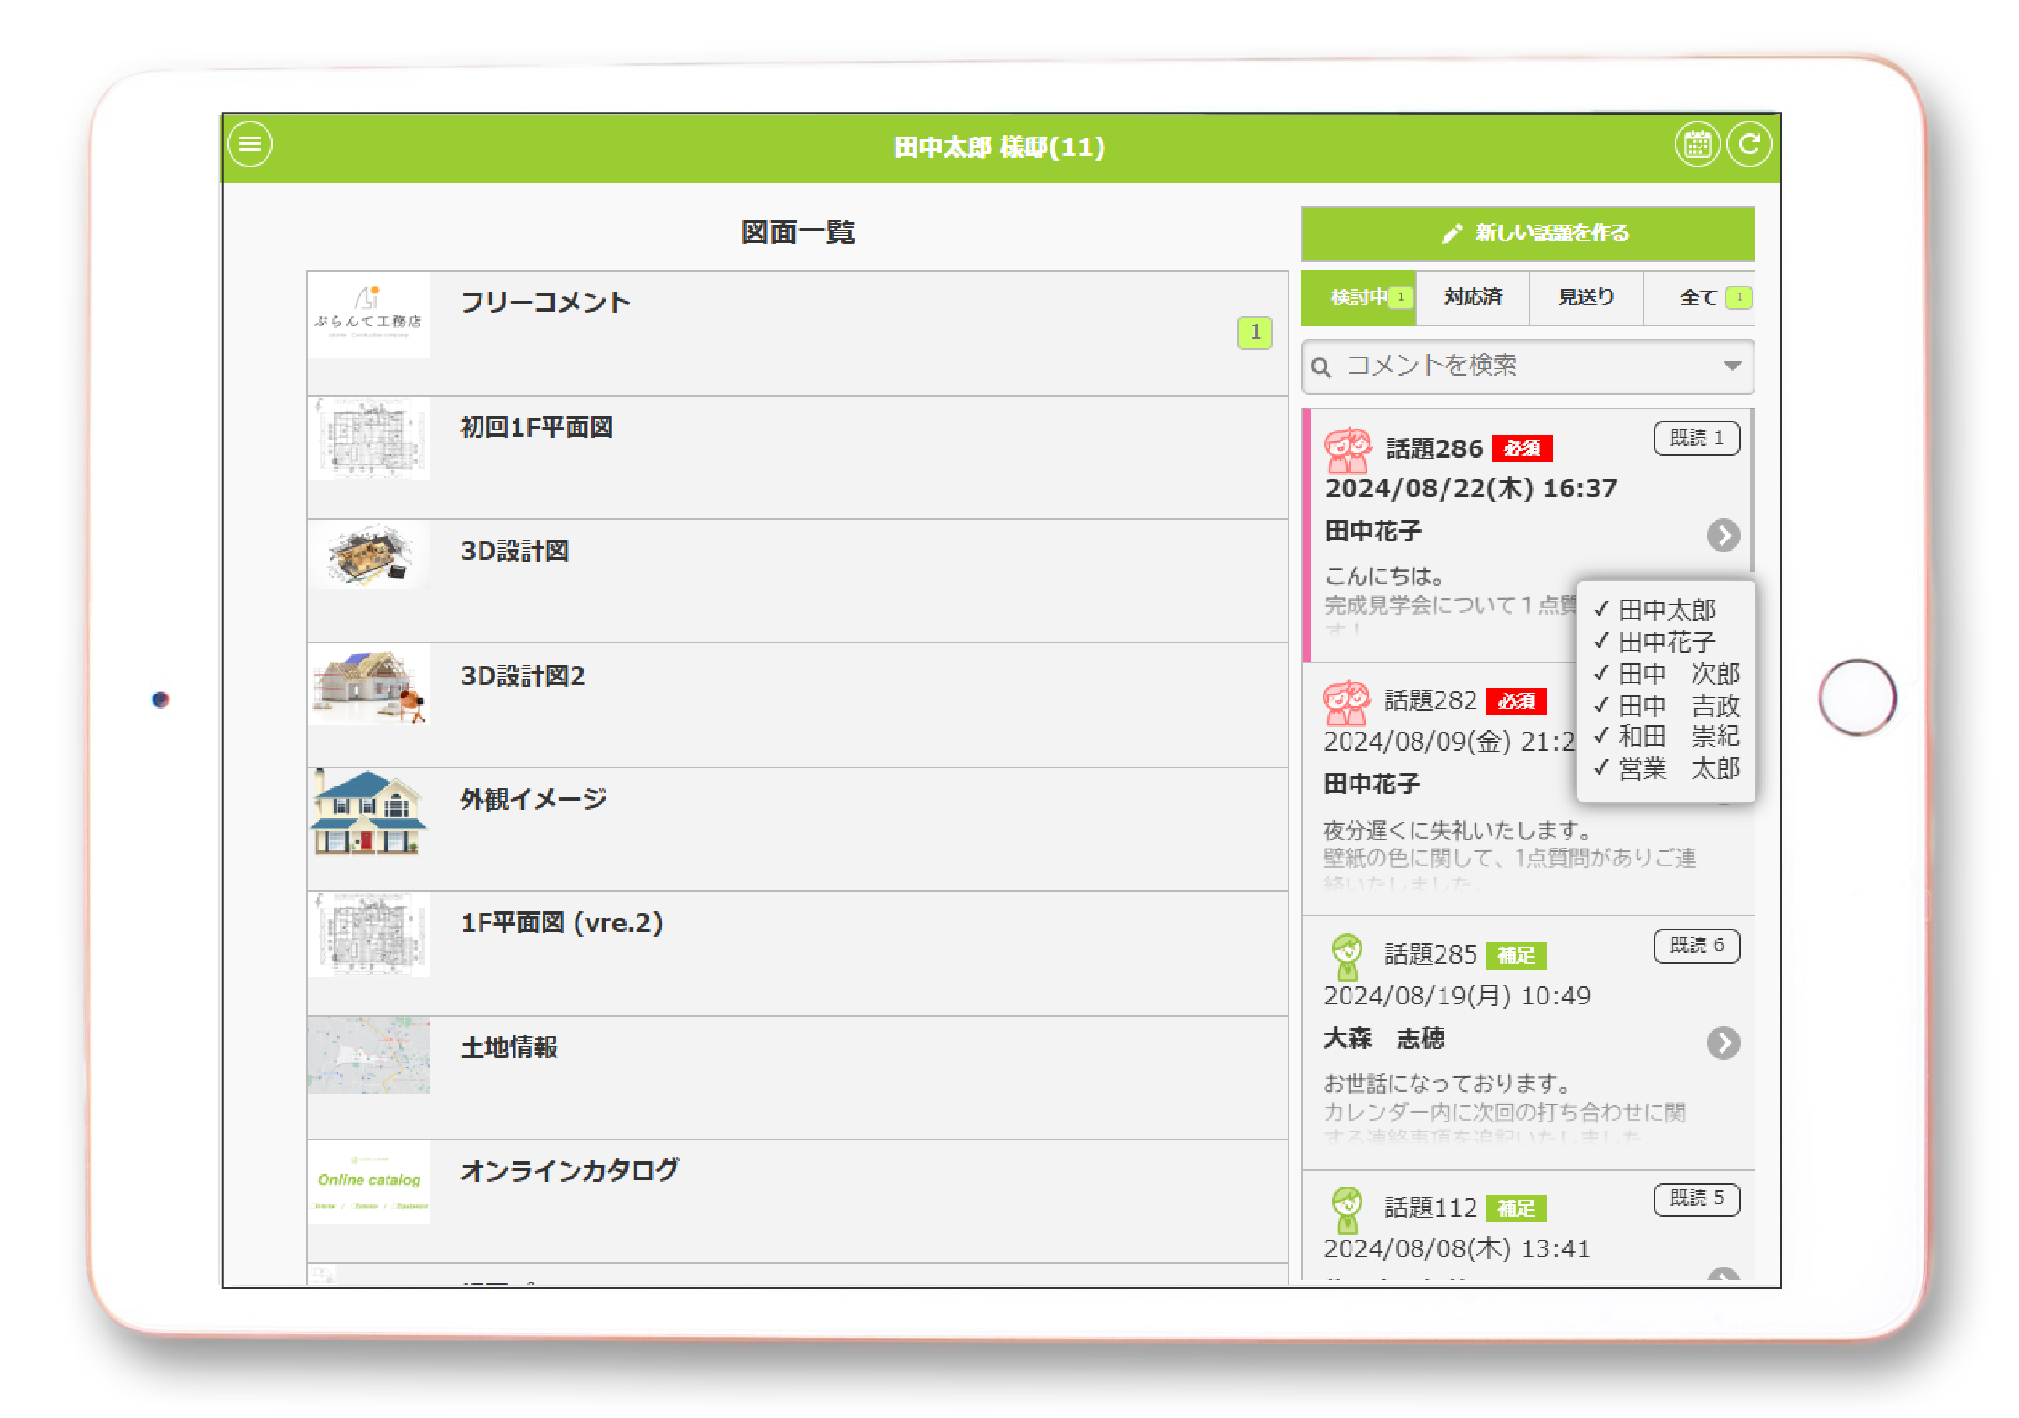The width and height of the screenshot is (2019, 1418).
Task: Open the hamburger menu icon
Action: 250,145
